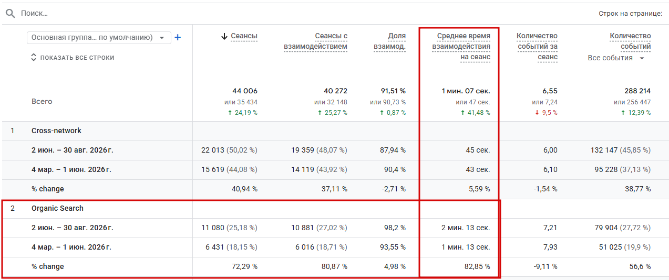Click the expand arrows icon beside Показать все строки

coord(34,58)
